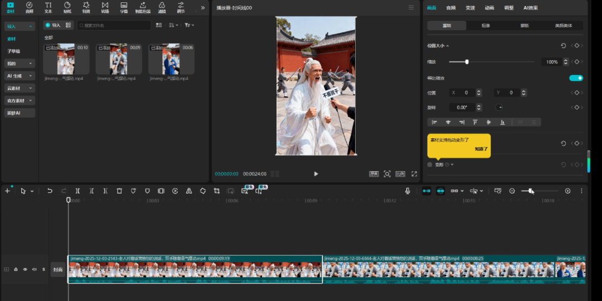Select the 蒙版 sub-tab
This screenshot has width=602, height=301.
point(525,26)
